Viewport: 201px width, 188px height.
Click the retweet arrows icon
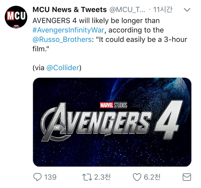pos(87,177)
